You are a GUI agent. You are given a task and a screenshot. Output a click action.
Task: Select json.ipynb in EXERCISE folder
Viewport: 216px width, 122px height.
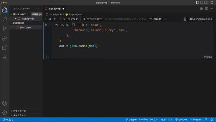[x=26, y=27]
